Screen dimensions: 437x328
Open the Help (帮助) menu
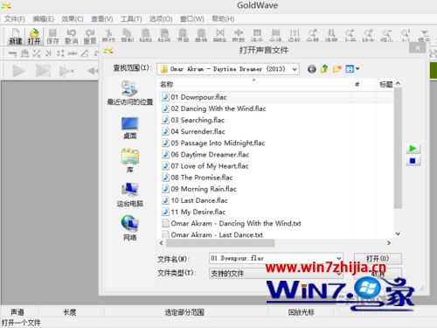click(223, 19)
